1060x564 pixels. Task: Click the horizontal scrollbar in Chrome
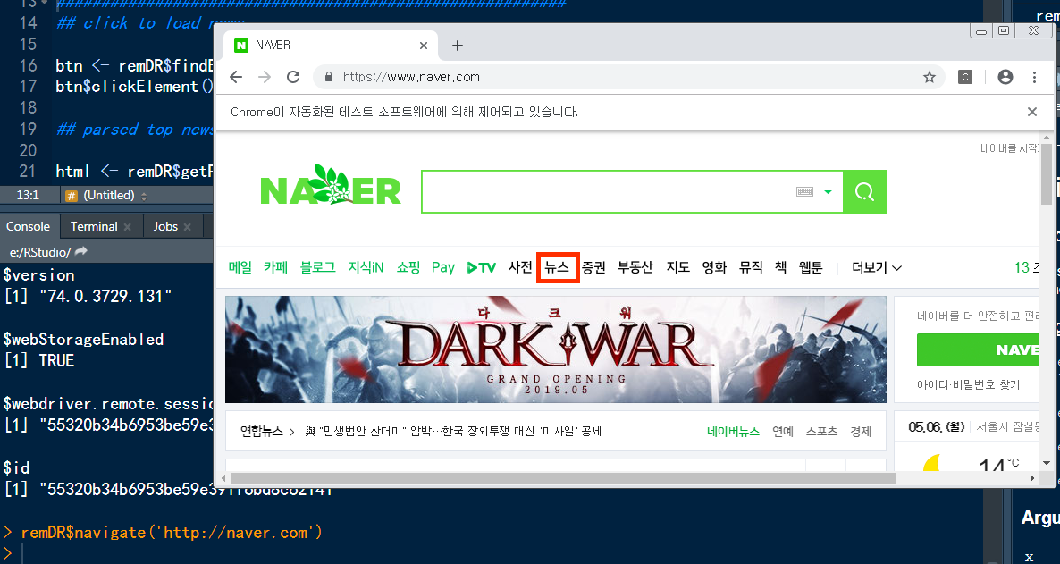(x=562, y=478)
